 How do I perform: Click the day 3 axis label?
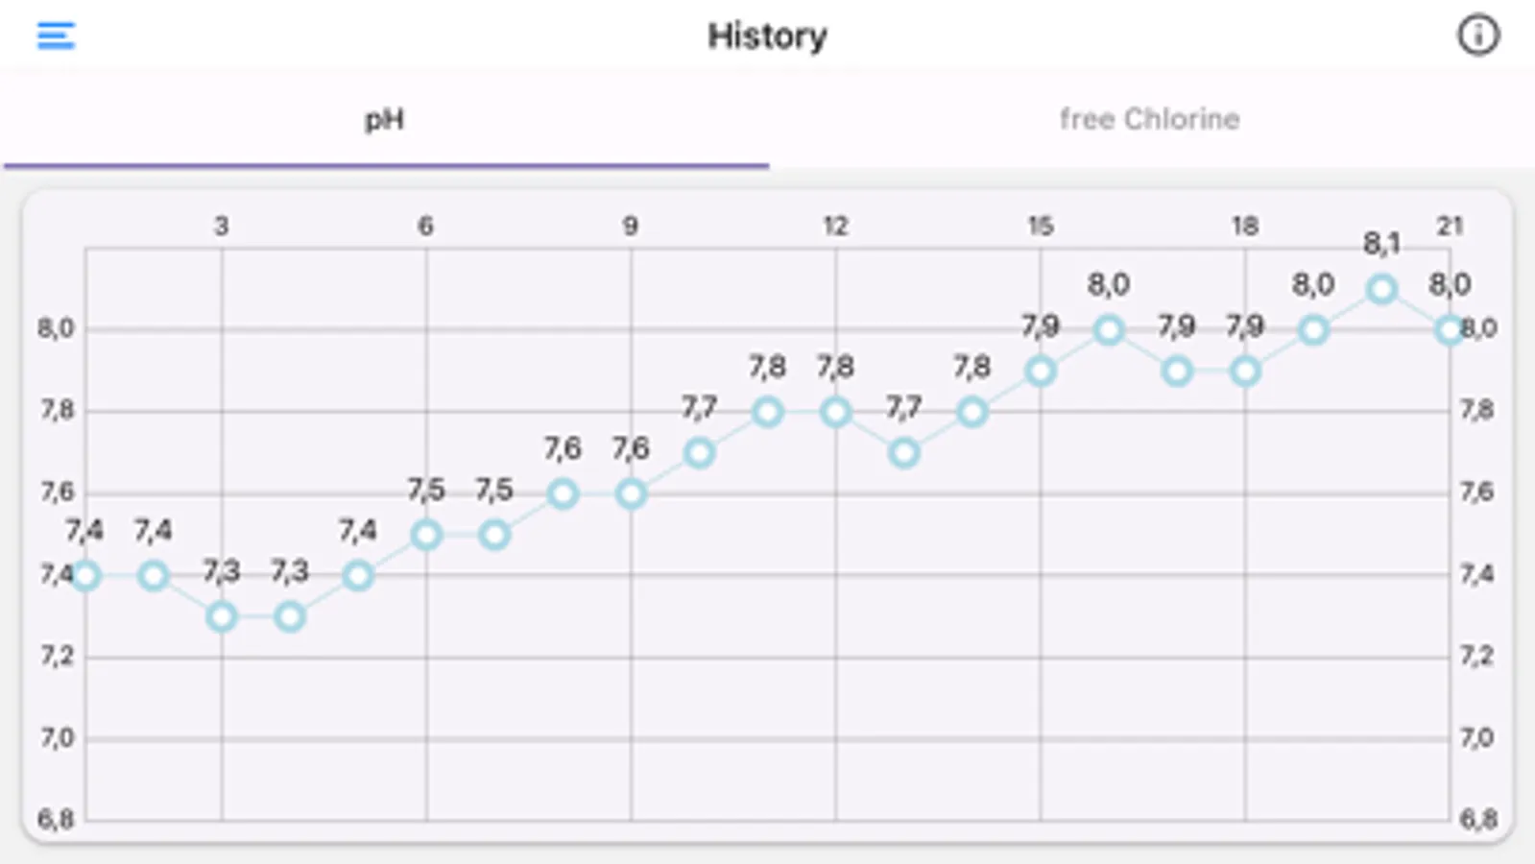click(x=220, y=227)
